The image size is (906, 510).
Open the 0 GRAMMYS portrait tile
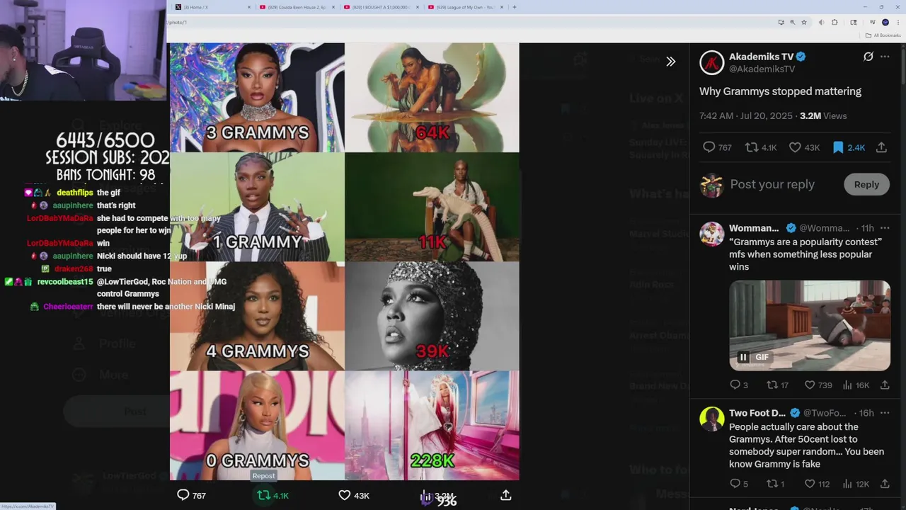[x=257, y=425]
